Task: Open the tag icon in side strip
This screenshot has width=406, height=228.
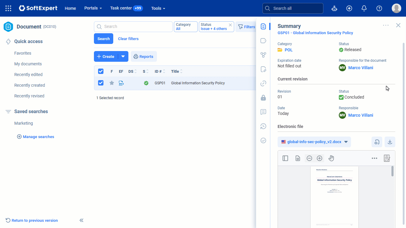Action: (x=263, y=41)
